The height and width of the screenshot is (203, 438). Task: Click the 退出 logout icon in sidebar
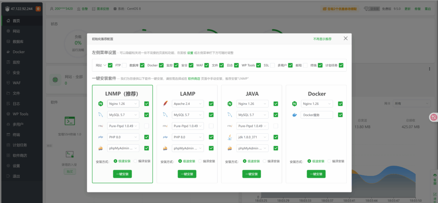(8, 176)
